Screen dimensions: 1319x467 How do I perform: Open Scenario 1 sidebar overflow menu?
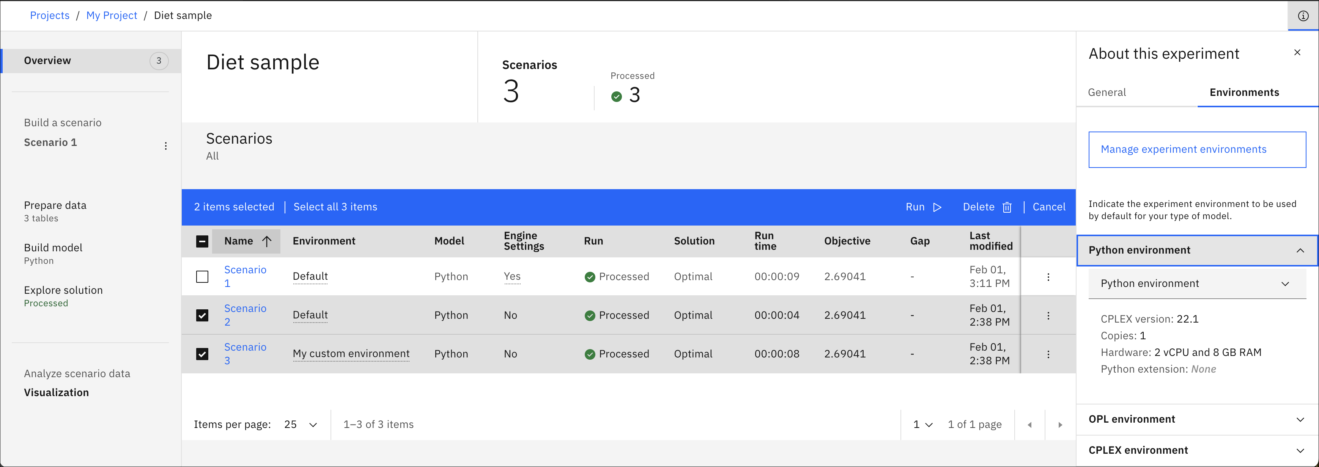click(165, 146)
